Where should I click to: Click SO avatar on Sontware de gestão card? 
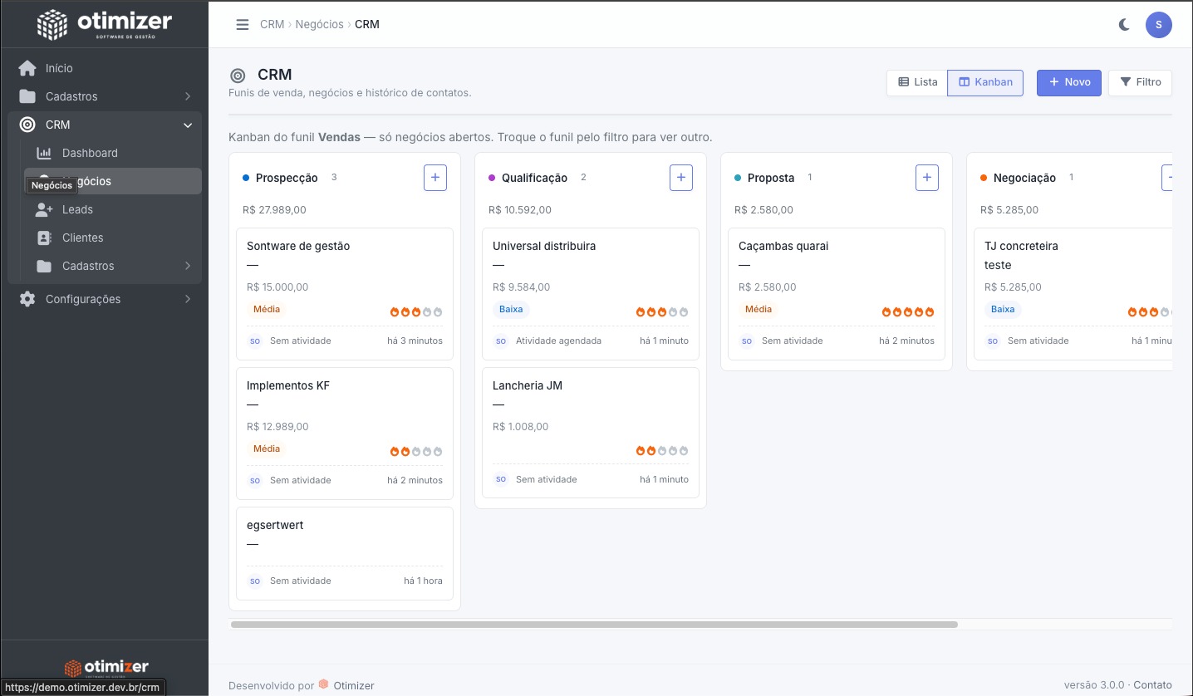coord(255,341)
